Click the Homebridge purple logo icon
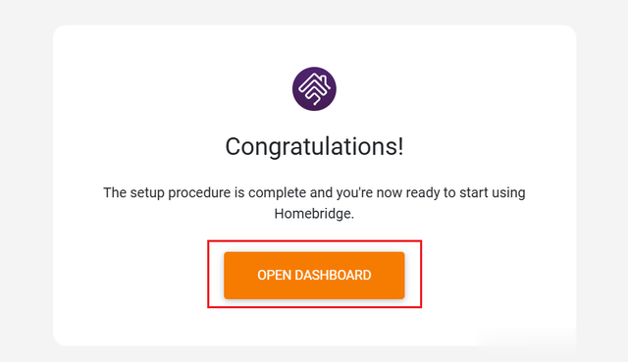Screen dimensions: 628x362 (x=314, y=89)
